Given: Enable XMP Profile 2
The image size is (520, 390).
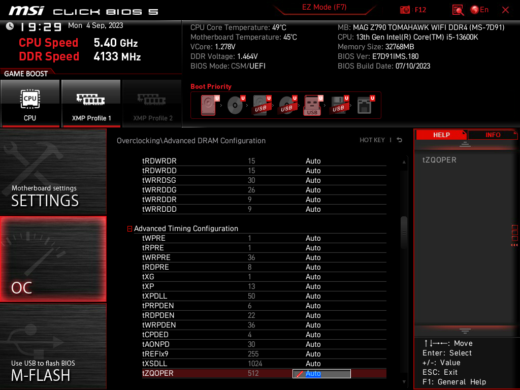Looking at the screenshot, I should (x=152, y=103).
